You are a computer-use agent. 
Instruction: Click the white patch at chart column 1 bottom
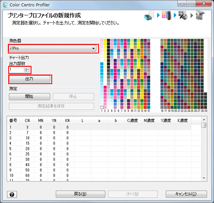pos(102,107)
